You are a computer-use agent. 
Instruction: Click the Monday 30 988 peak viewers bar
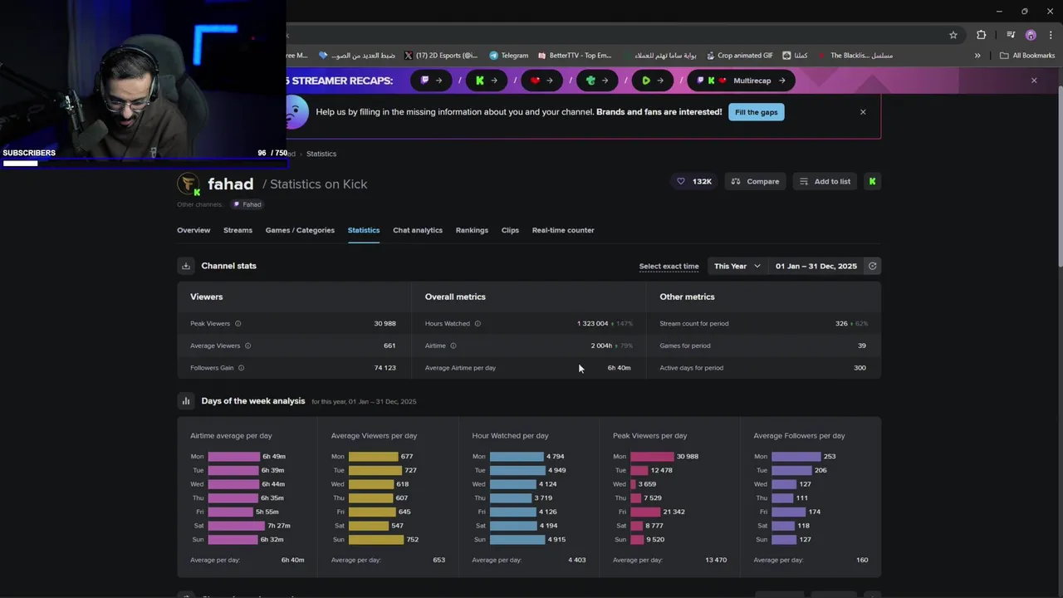coord(652,456)
